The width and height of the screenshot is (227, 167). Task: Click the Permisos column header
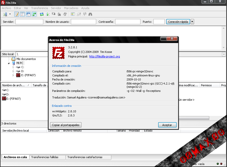coord(210,85)
